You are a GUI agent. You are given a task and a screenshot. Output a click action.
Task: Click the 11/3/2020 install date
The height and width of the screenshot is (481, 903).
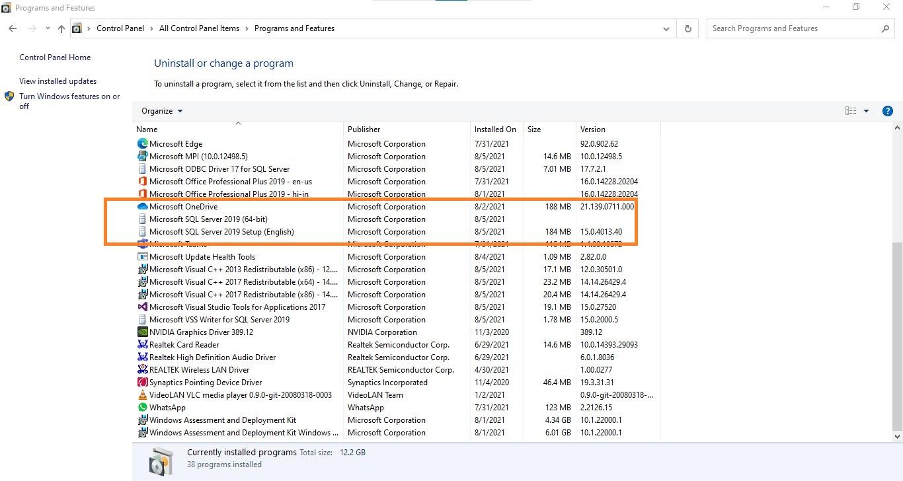[x=492, y=332]
